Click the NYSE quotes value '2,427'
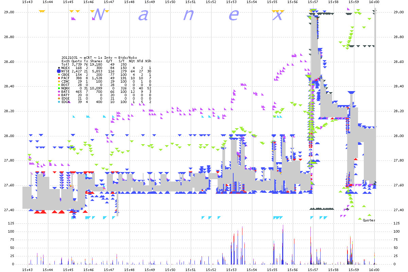This screenshot has width=408, height=272. [x=76, y=71]
